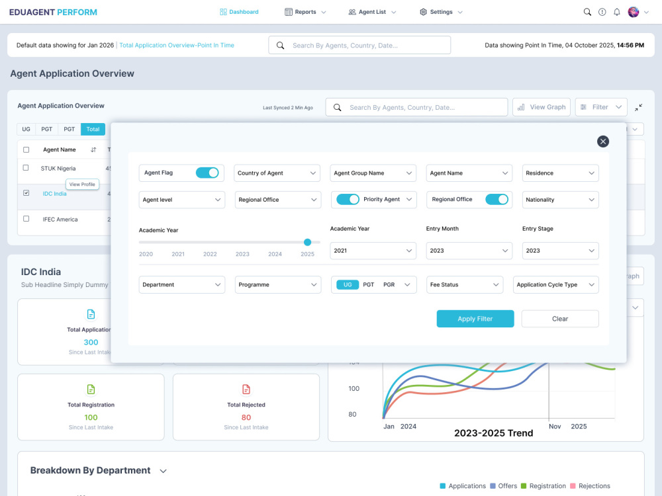Click the panel Search By Agents field
This screenshot has width=662, height=496.
click(416, 107)
